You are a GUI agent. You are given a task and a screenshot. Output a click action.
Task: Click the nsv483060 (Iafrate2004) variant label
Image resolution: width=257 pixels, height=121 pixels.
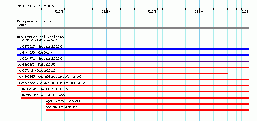pyautogui.click(x=37, y=40)
